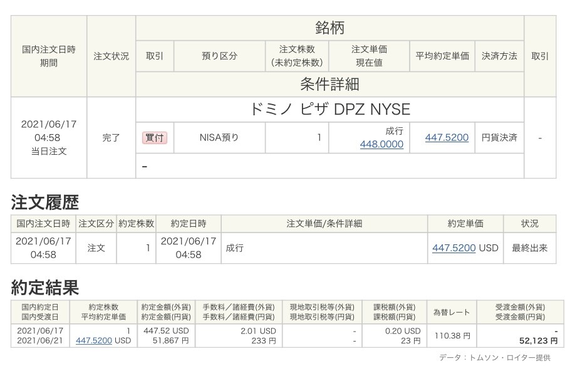
Task: Select the 決済方法 column header
Action: 499,56
